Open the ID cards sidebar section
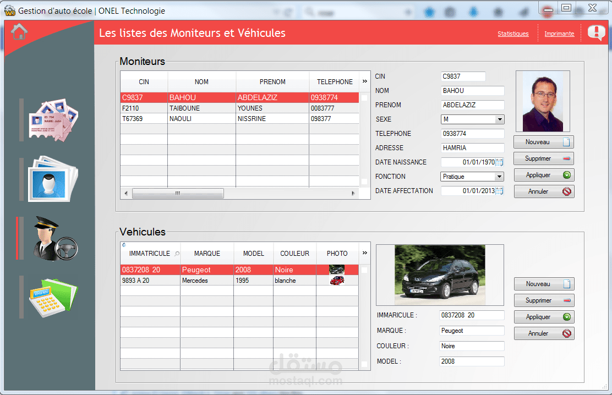This screenshot has height=395, width=612. click(53, 120)
